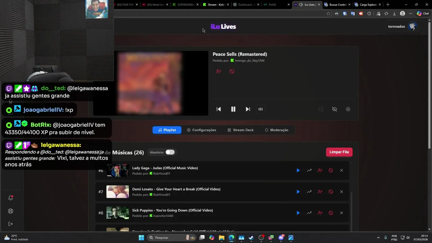The image size is (432, 243).
Task: Block the requester of Lady Gaga - Judas
Action: point(320,170)
